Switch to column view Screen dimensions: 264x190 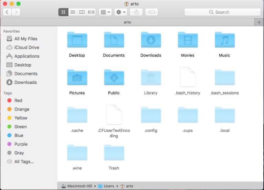pos(82,12)
